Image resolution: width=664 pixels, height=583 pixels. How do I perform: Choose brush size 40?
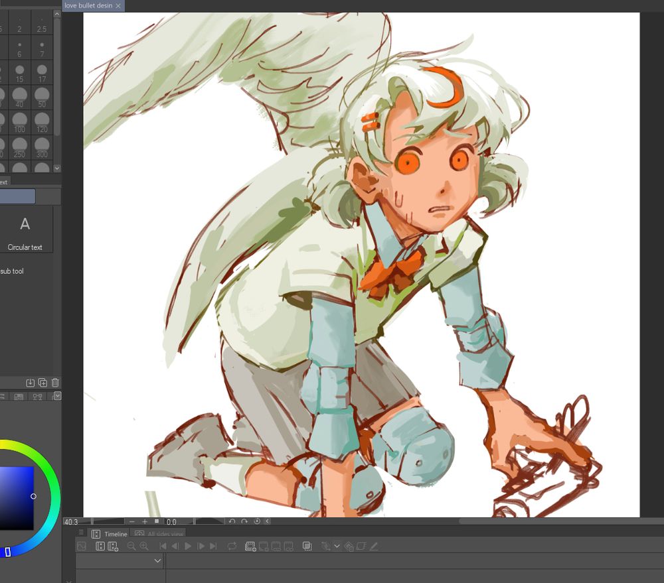[x=19, y=97]
